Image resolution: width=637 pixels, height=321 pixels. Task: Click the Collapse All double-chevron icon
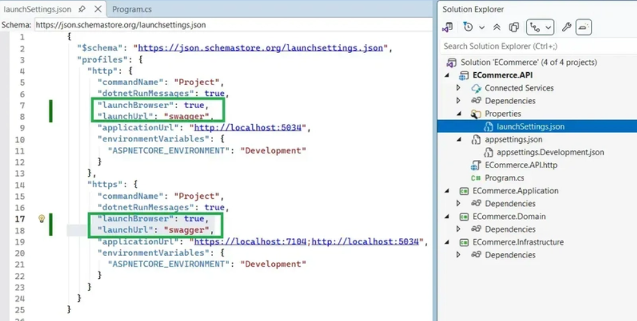click(x=496, y=27)
